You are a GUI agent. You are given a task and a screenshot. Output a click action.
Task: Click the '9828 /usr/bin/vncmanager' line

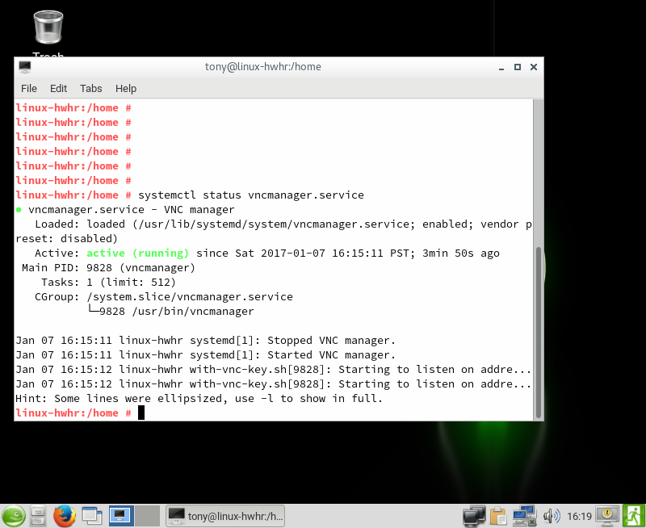click(170, 312)
